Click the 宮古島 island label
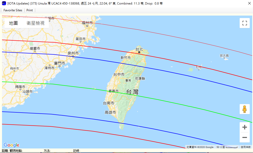 [x=224, y=56]
